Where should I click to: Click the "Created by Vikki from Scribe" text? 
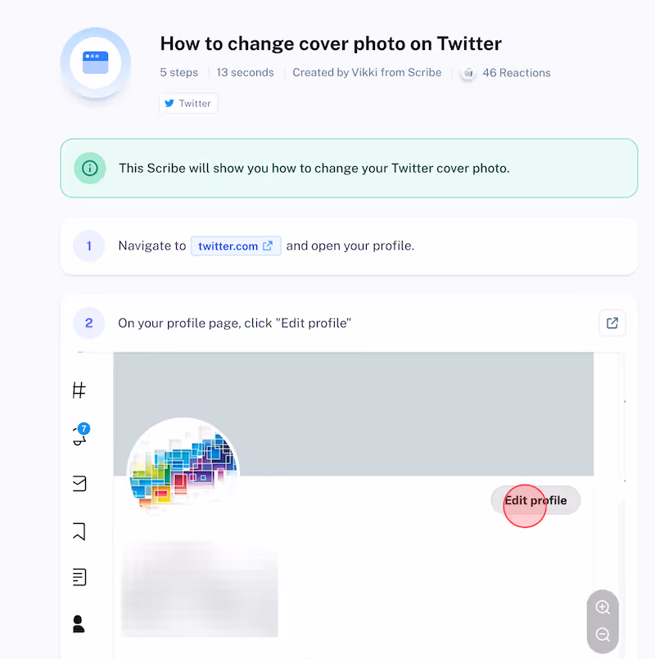367,73
